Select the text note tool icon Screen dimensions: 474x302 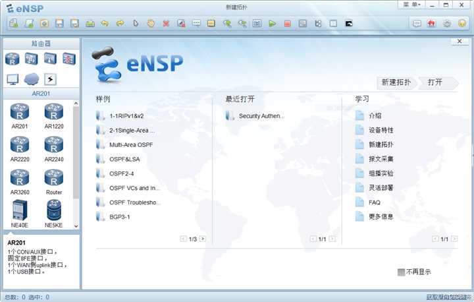(x=196, y=23)
